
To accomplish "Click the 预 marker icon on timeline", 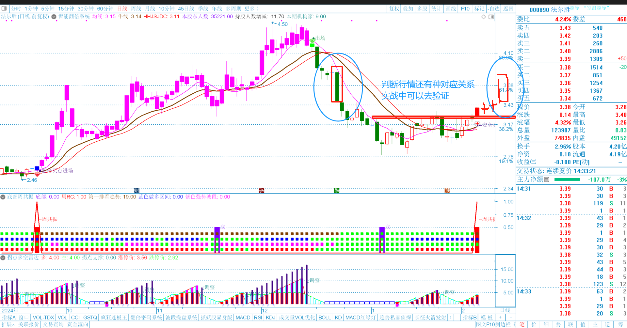I will point(447,190).
